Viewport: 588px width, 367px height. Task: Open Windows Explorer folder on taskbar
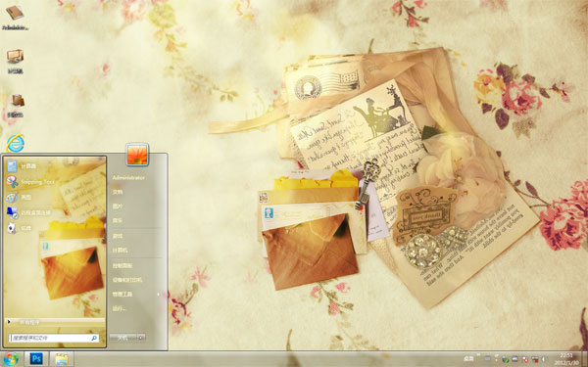[61, 359]
